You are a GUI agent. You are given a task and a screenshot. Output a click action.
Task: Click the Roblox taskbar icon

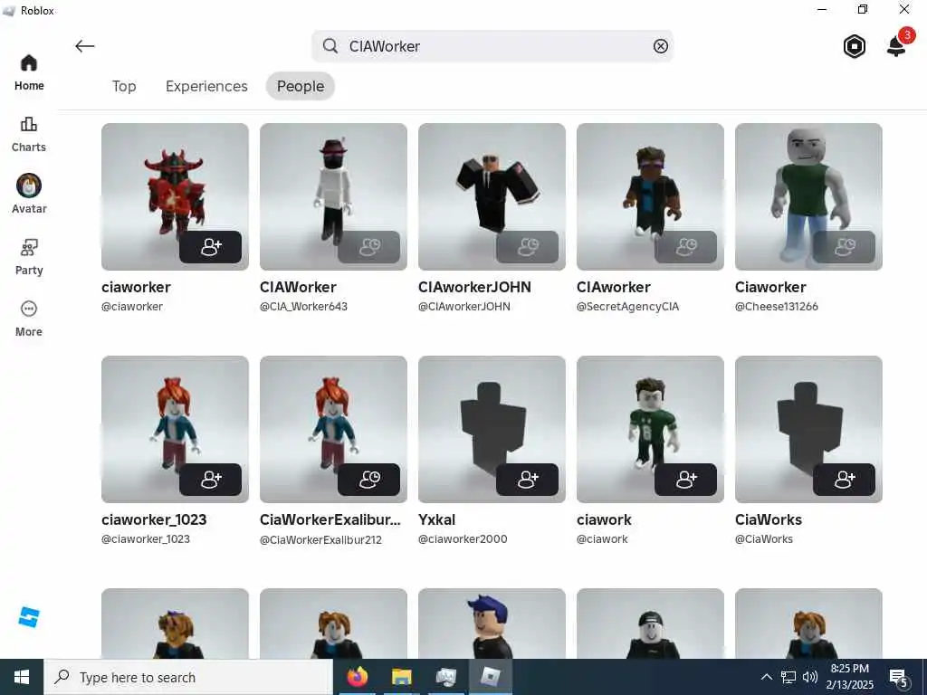tap(491, 677)
